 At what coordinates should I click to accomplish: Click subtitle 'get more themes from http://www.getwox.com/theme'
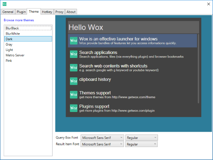point(117,97)
